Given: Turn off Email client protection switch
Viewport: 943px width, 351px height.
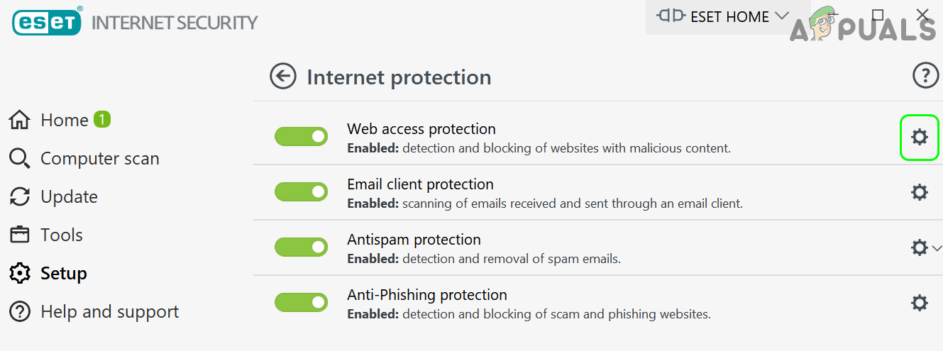Looking at the screenshot, I should coord(301,192).
